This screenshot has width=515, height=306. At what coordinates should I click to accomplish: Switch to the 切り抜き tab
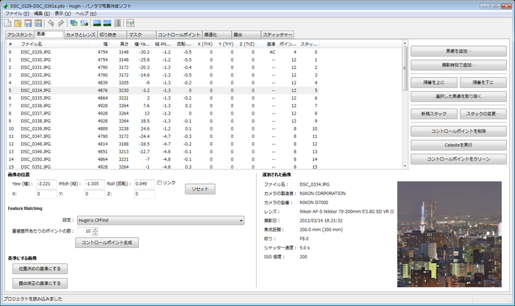[112, 34]
